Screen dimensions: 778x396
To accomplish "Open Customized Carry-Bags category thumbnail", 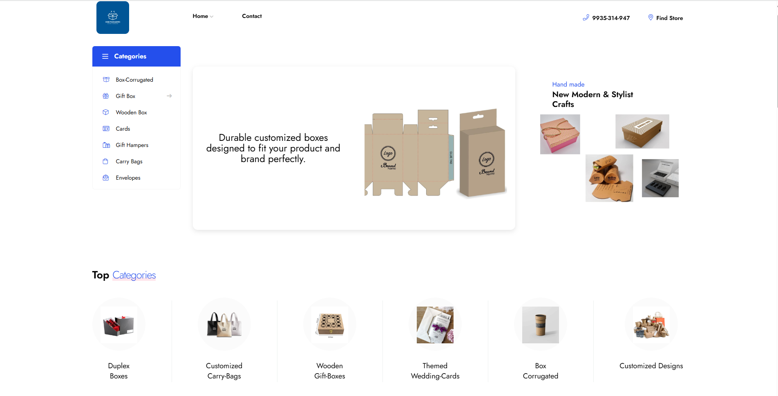I will (224, 324).
